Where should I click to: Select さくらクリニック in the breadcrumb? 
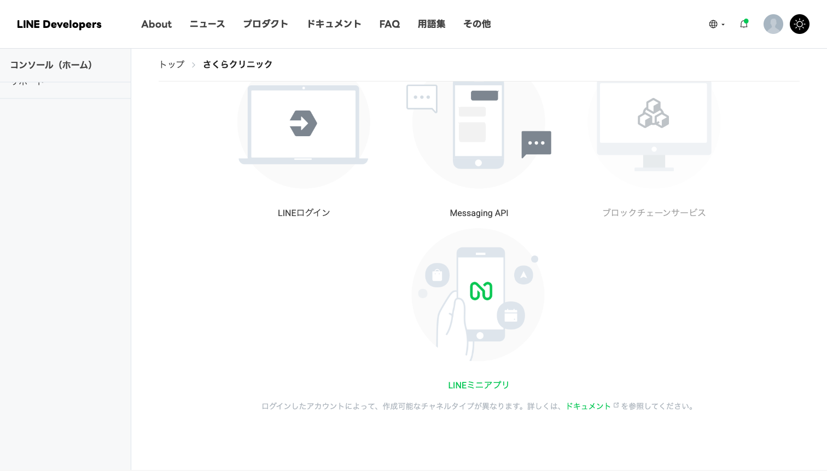tap(237, 65)
